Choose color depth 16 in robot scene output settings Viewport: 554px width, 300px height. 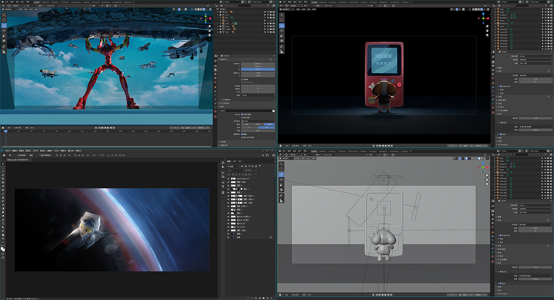(267, 128)
